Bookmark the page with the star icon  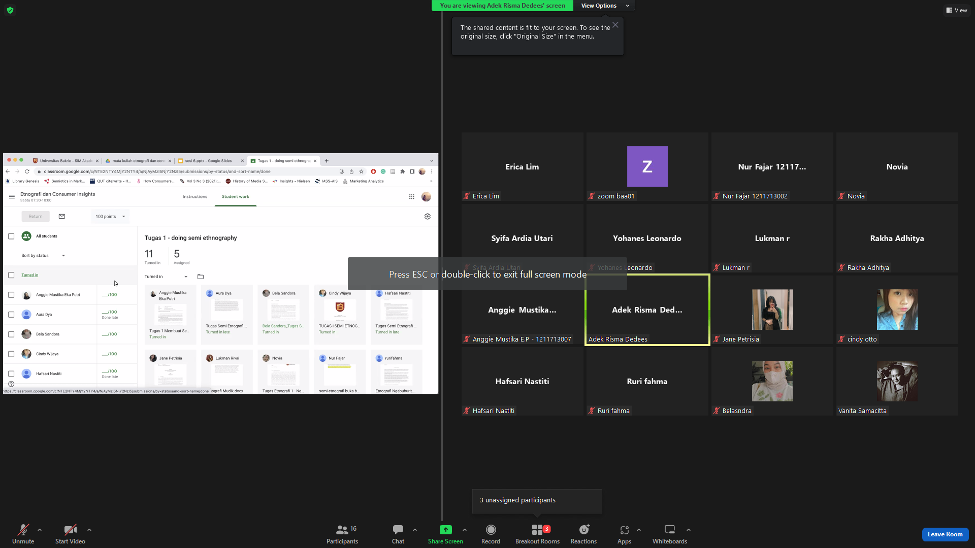click(361, 172)
